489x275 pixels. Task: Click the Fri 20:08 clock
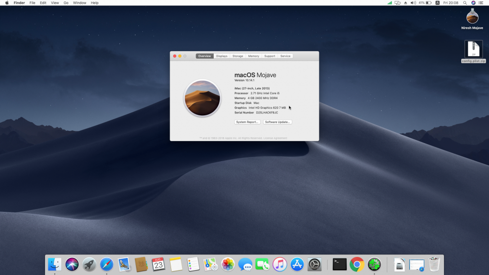click(451, 3)
